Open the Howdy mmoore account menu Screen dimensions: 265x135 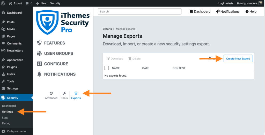(250, 3)
